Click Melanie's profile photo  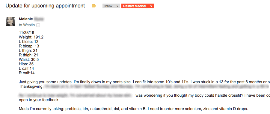[10, 21]
